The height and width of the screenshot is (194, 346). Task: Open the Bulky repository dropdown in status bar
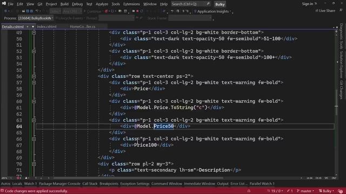coord(327,191)
